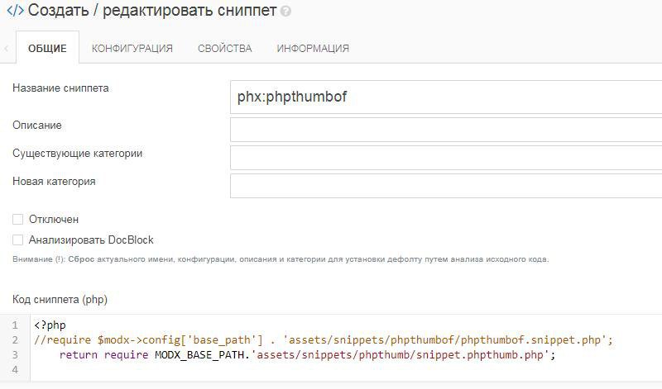Click the Код сниппета (php) label
This screenshot has width=662, height=389.
pos(60,298)
